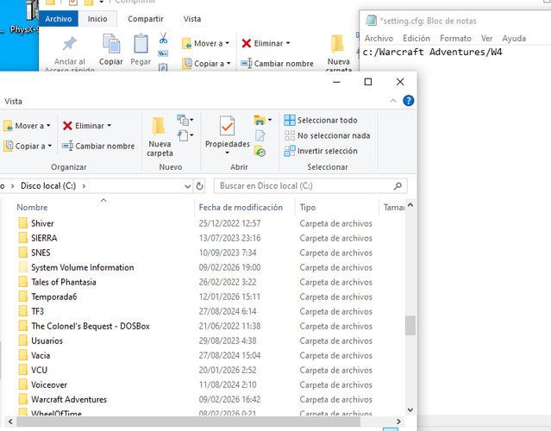The width and height of the screenshot is (551, 431).
Task: Click New item icon in Nuevo group
Action: coord(183,120)
